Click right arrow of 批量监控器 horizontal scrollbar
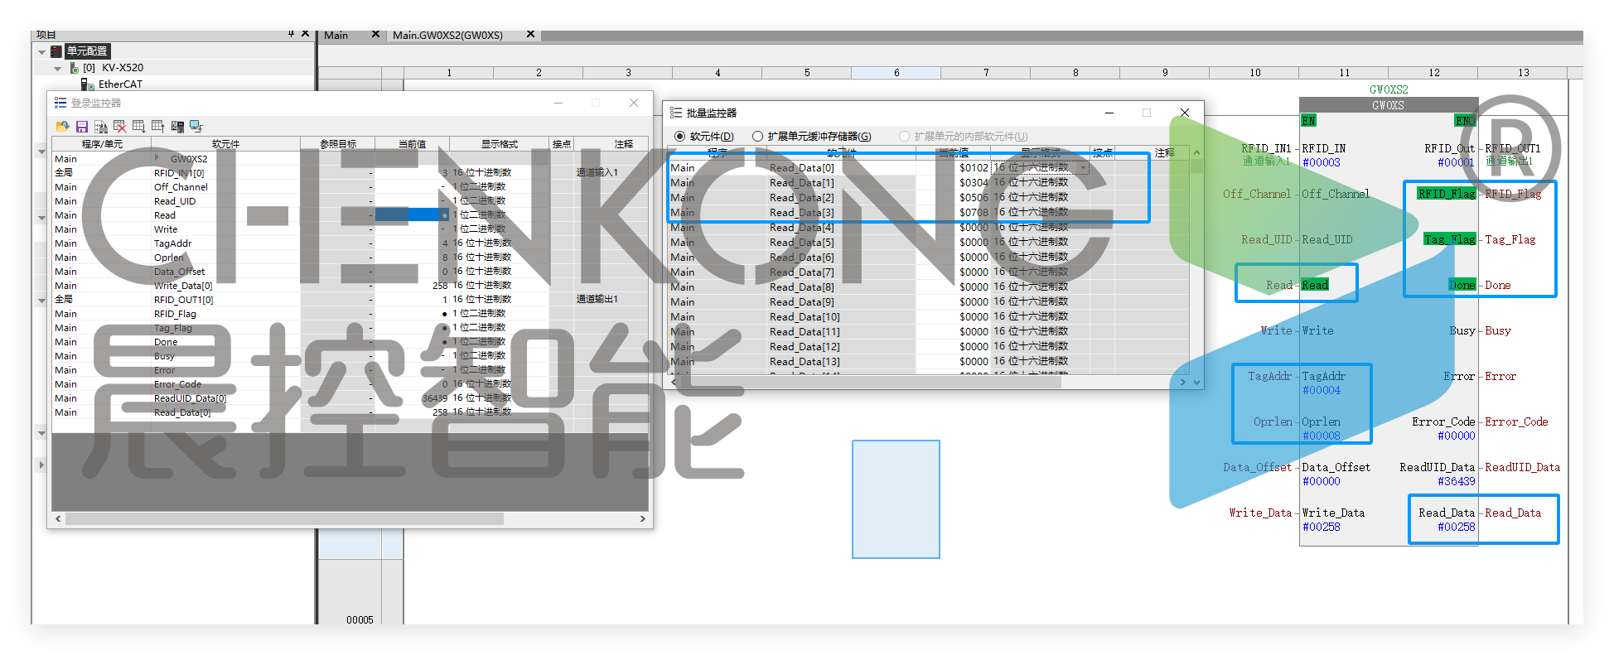Screen dimensions: 1614x655 [1183, 382]
